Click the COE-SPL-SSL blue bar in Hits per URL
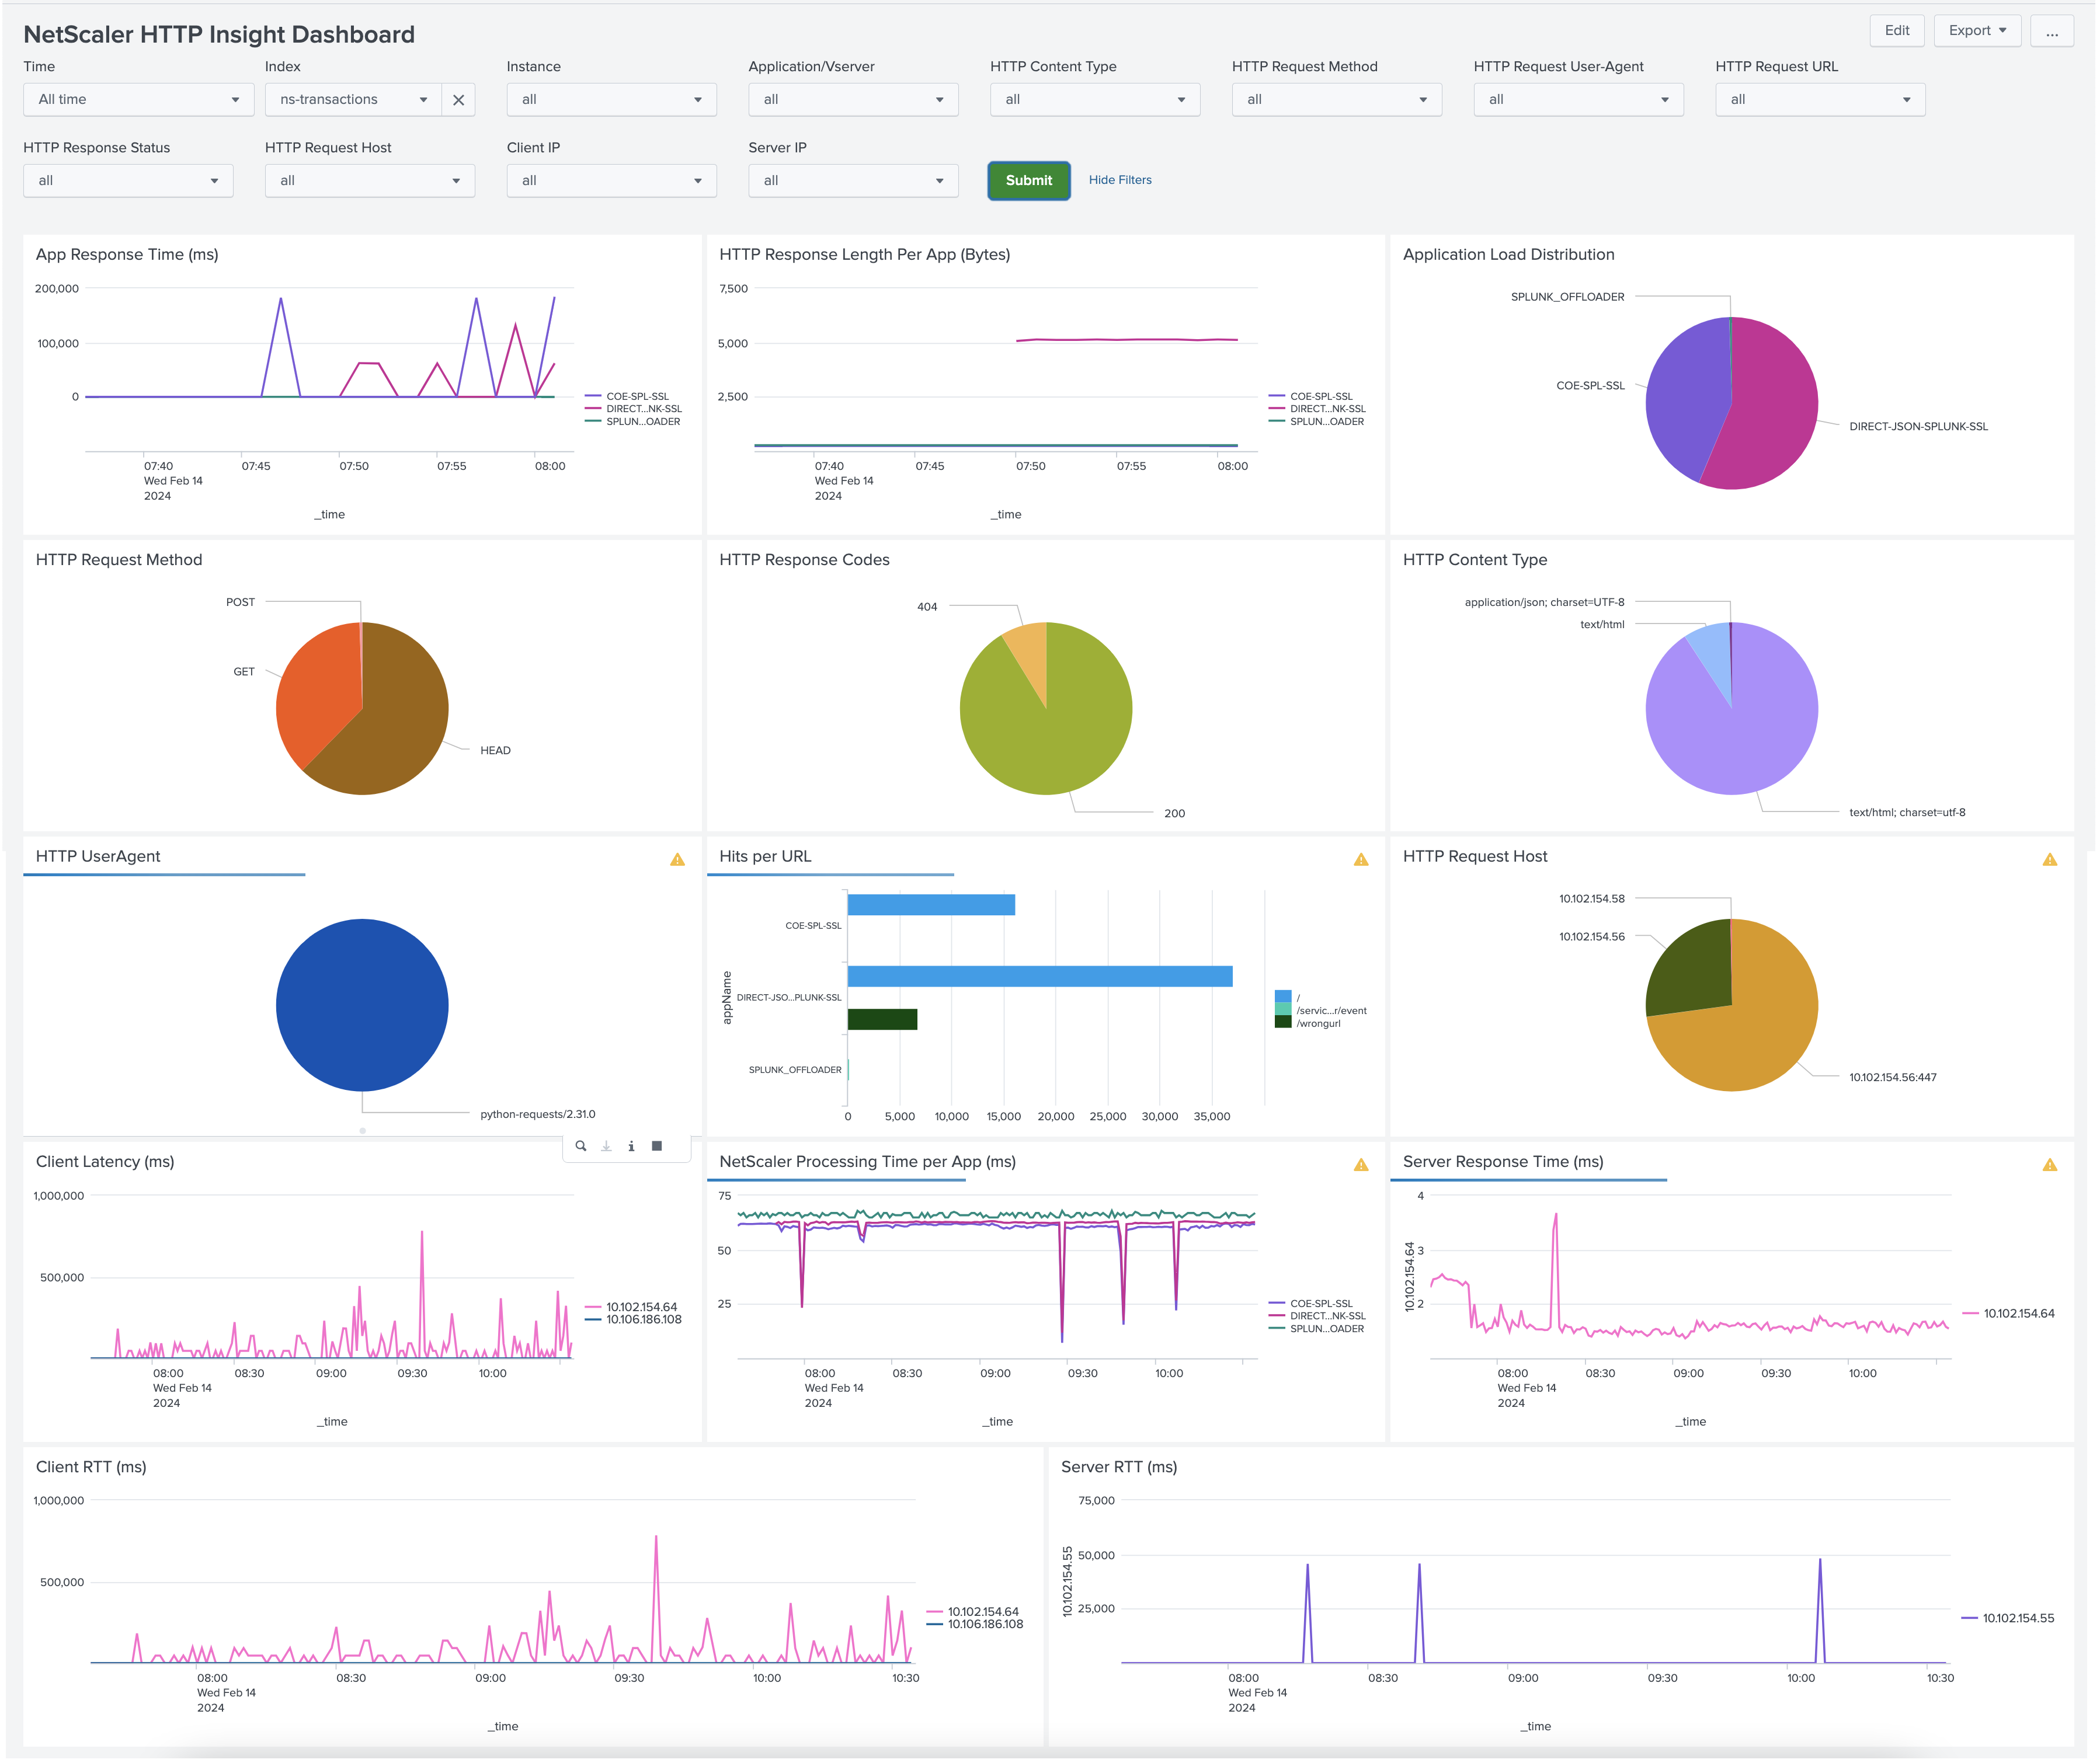The image size is (2100, 1763). point(931,905)
